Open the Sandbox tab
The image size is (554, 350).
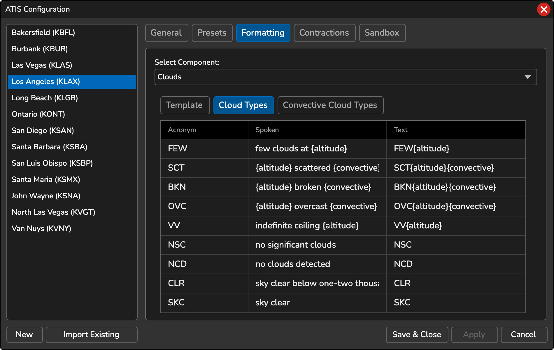[382, 33]
